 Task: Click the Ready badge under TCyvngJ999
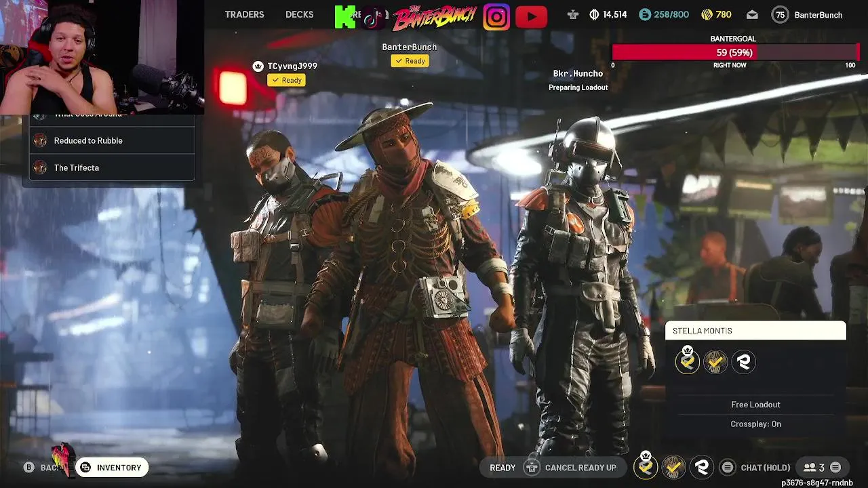point(286,80)
